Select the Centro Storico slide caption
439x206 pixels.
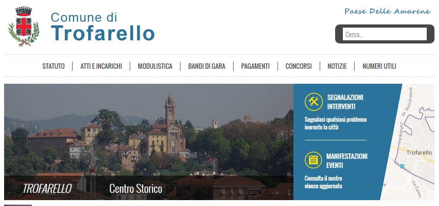(x=136, y=189)
